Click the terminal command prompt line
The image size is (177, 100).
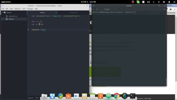[x=113, y=12]
